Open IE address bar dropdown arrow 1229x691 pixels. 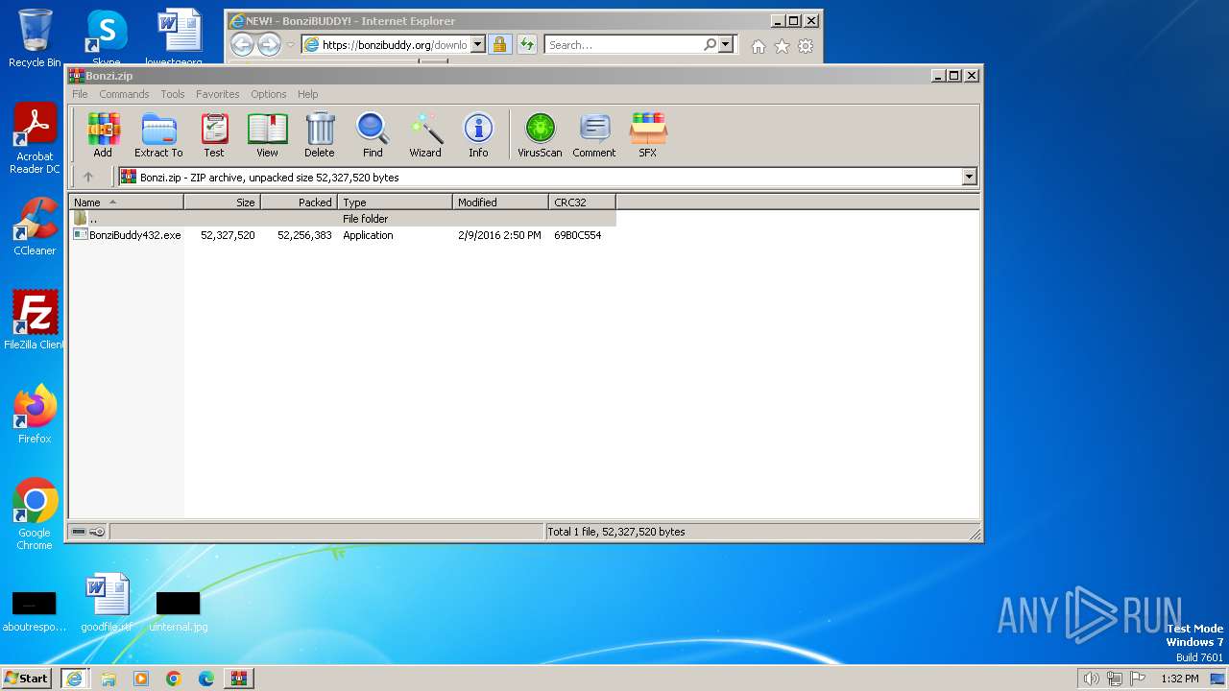[x=477, y=45]
